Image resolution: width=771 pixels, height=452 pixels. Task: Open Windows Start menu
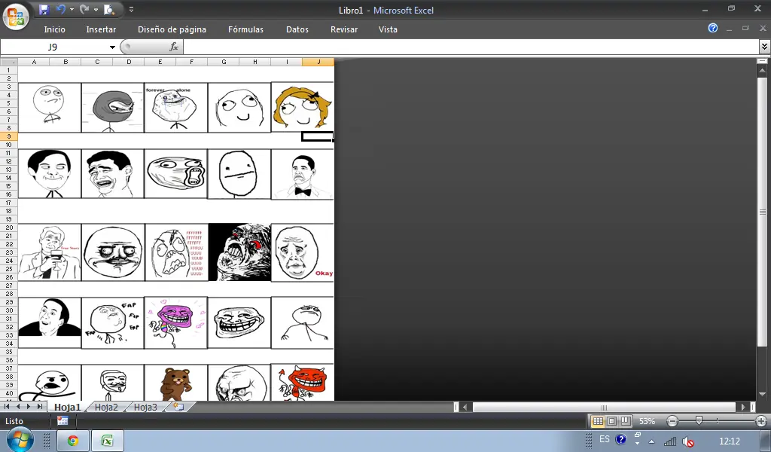click(20, 439)
